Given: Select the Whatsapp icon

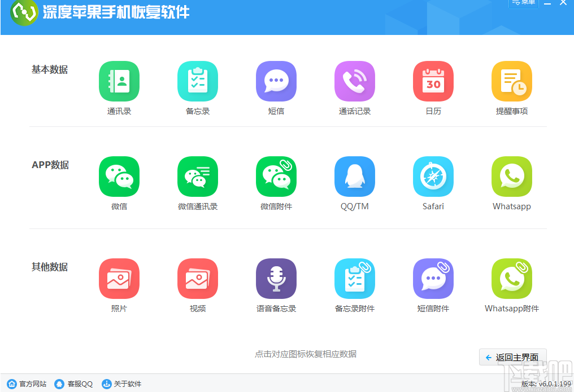Looking at the screenshot, I should coord(512,177).
